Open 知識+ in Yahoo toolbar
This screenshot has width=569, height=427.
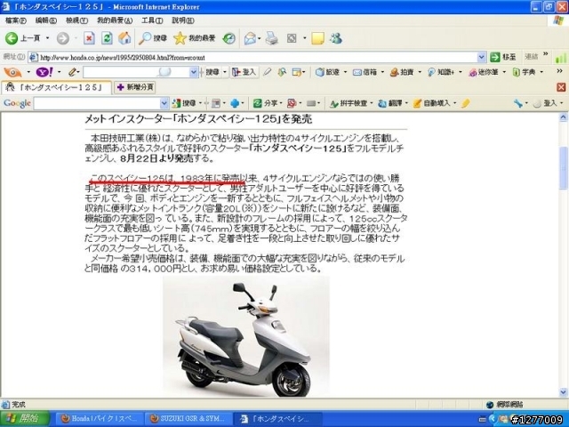(441, 72)
